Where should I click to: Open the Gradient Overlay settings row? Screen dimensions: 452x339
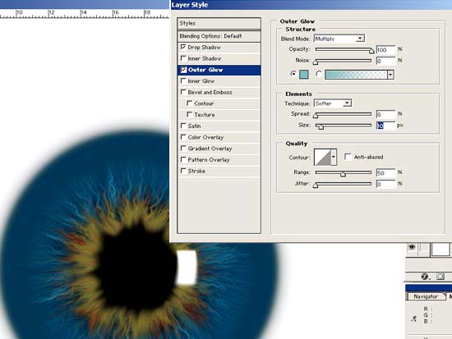pyautogui.click(x=219, y=149)
